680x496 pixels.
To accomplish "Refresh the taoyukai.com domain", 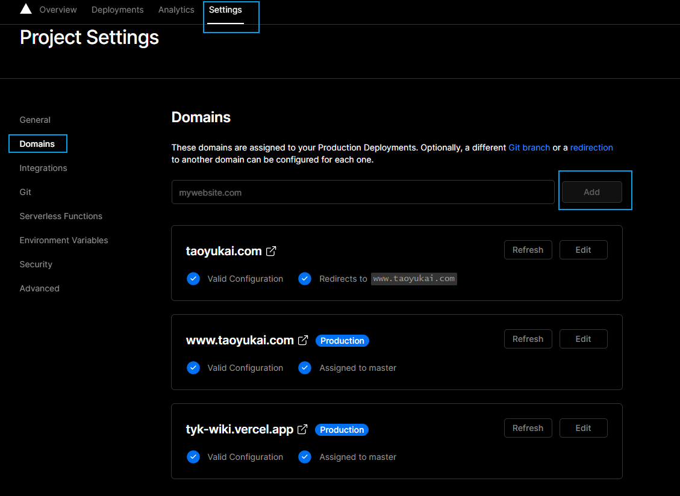I will [x=528, y=250].
